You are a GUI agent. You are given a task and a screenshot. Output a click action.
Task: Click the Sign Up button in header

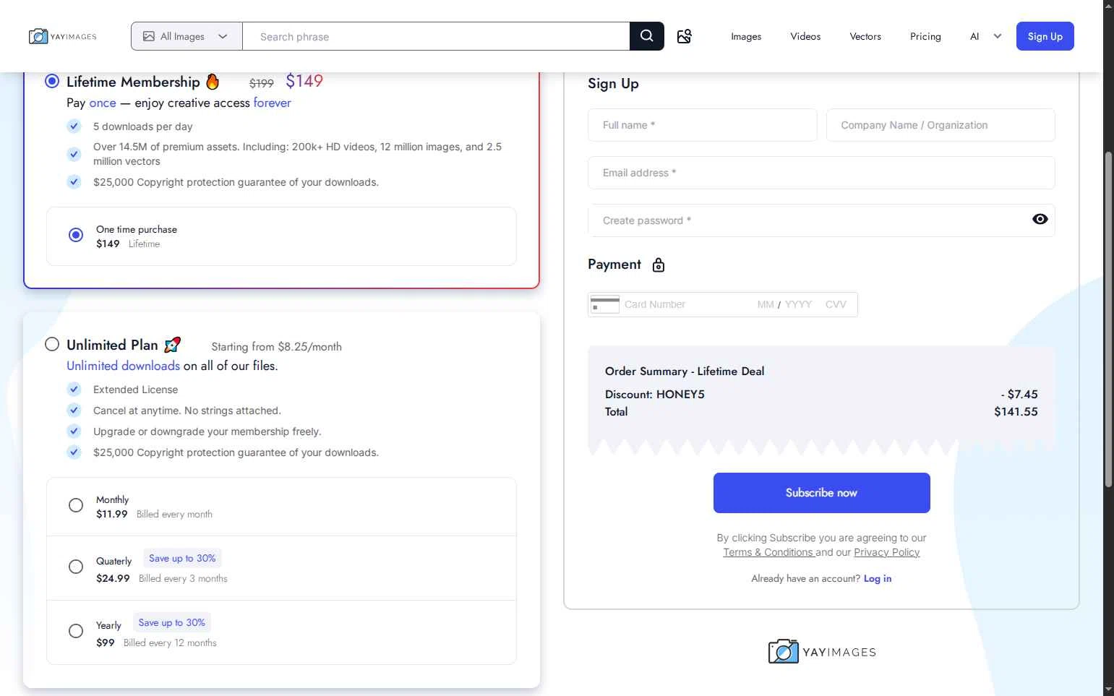(x=1045, y=36)
